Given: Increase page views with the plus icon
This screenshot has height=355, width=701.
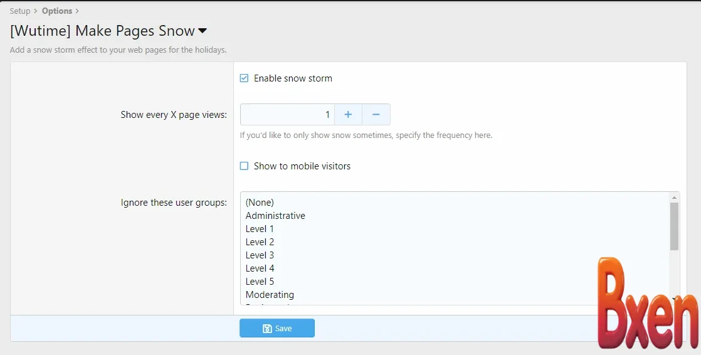Looking at the screenshot, I should pyautogui.click(x=348, y=115).
